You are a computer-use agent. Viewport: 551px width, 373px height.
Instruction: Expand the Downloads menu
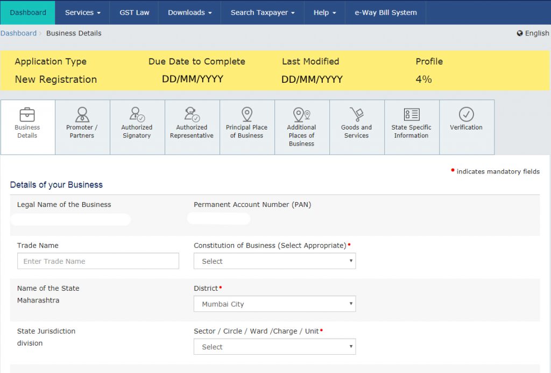point(190,13)
